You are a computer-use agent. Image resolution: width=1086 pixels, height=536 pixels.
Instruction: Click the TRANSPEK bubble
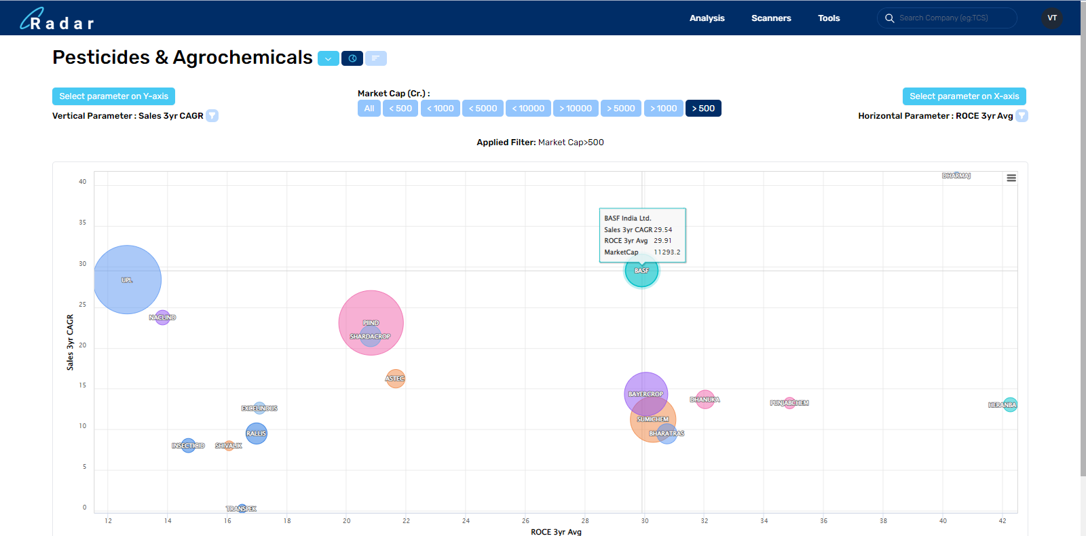click(x=242, y=508)
